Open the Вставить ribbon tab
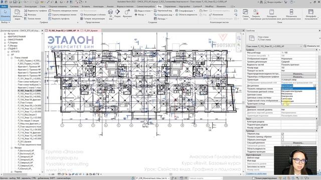Image resolution: width=321 pixels, height=180 pixels. coord(86,6)
